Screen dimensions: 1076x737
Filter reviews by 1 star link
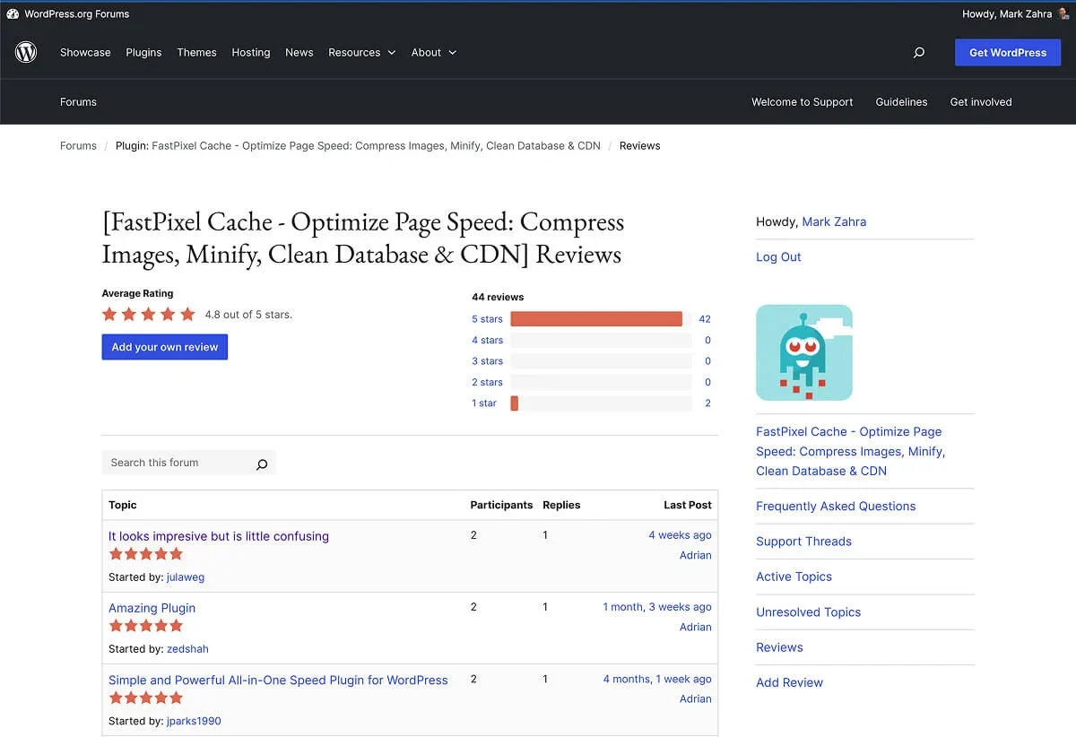(484, 403)
